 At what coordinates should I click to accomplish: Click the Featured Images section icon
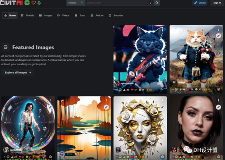point(5,47)
